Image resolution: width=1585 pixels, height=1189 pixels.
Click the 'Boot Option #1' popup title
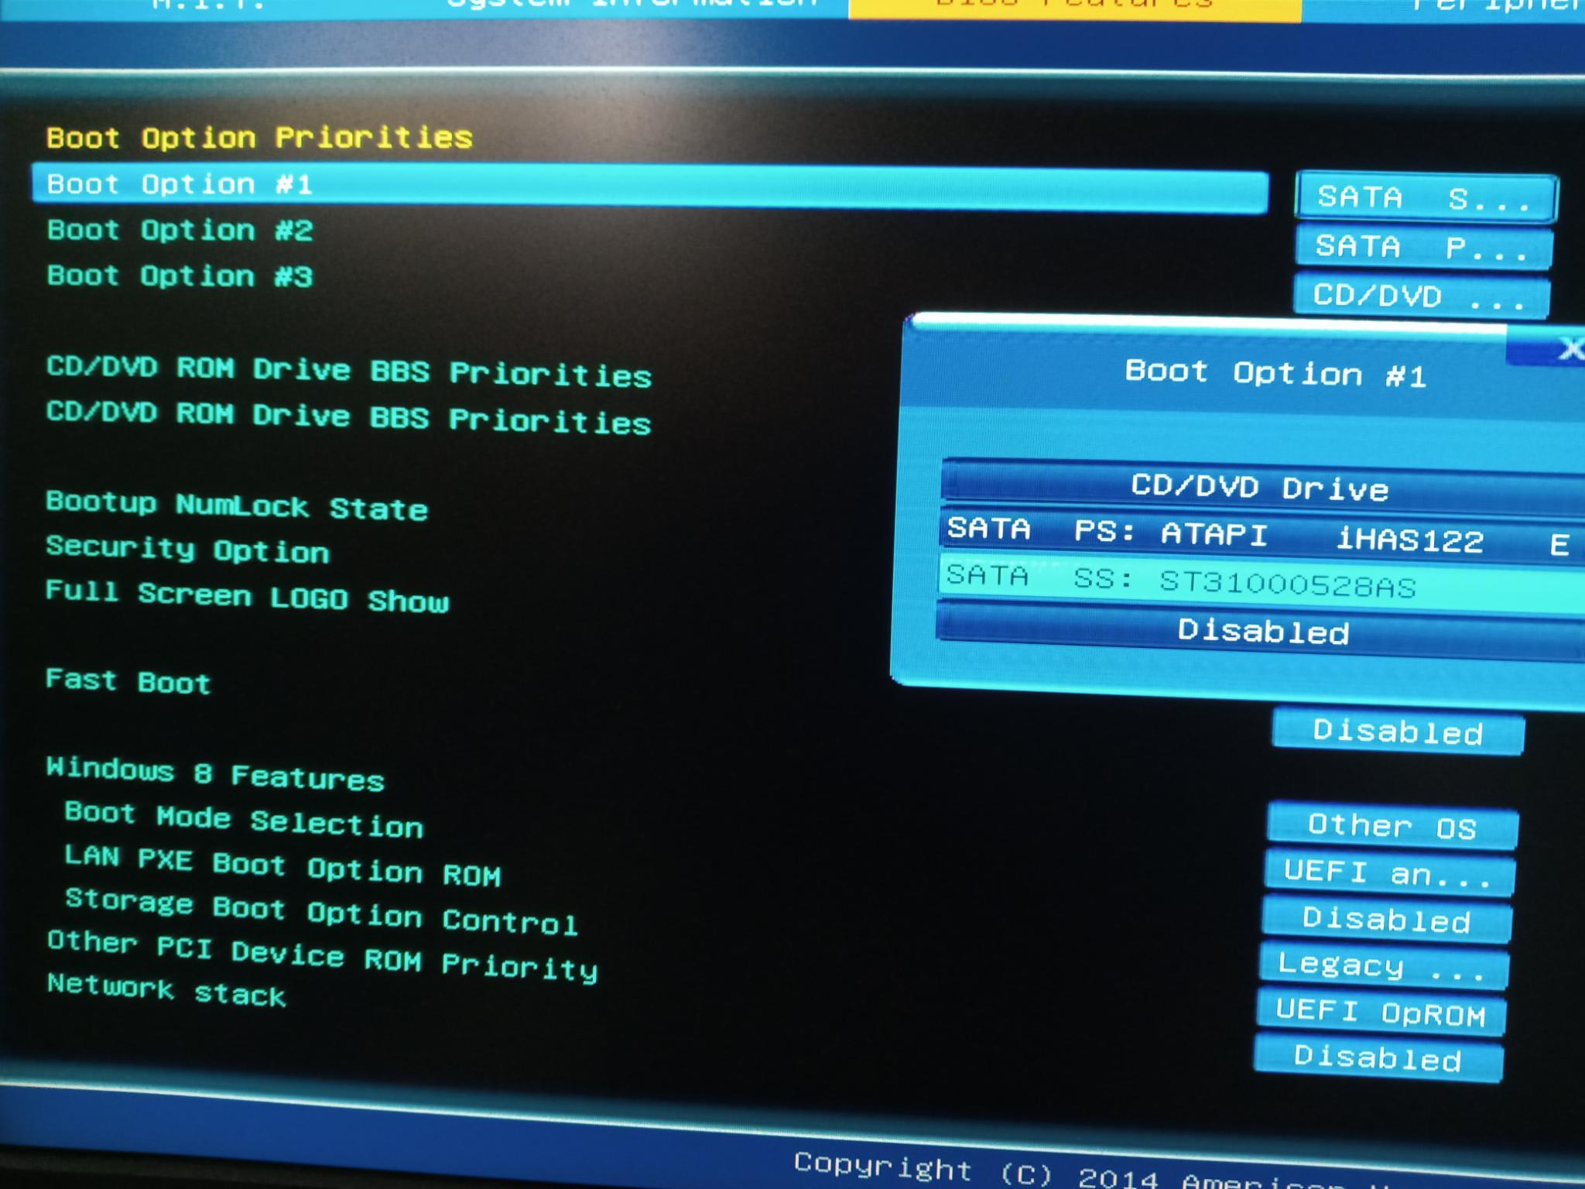point(1275,374)
